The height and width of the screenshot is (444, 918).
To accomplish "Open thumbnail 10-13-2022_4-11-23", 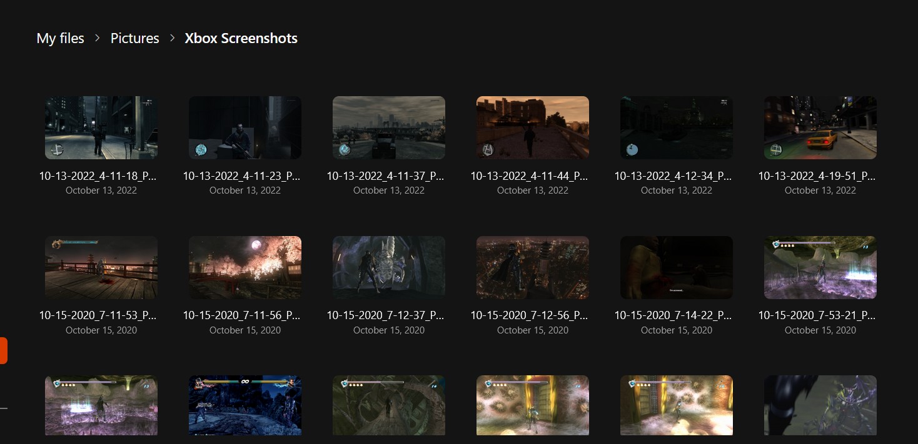I will pos(245,127).
